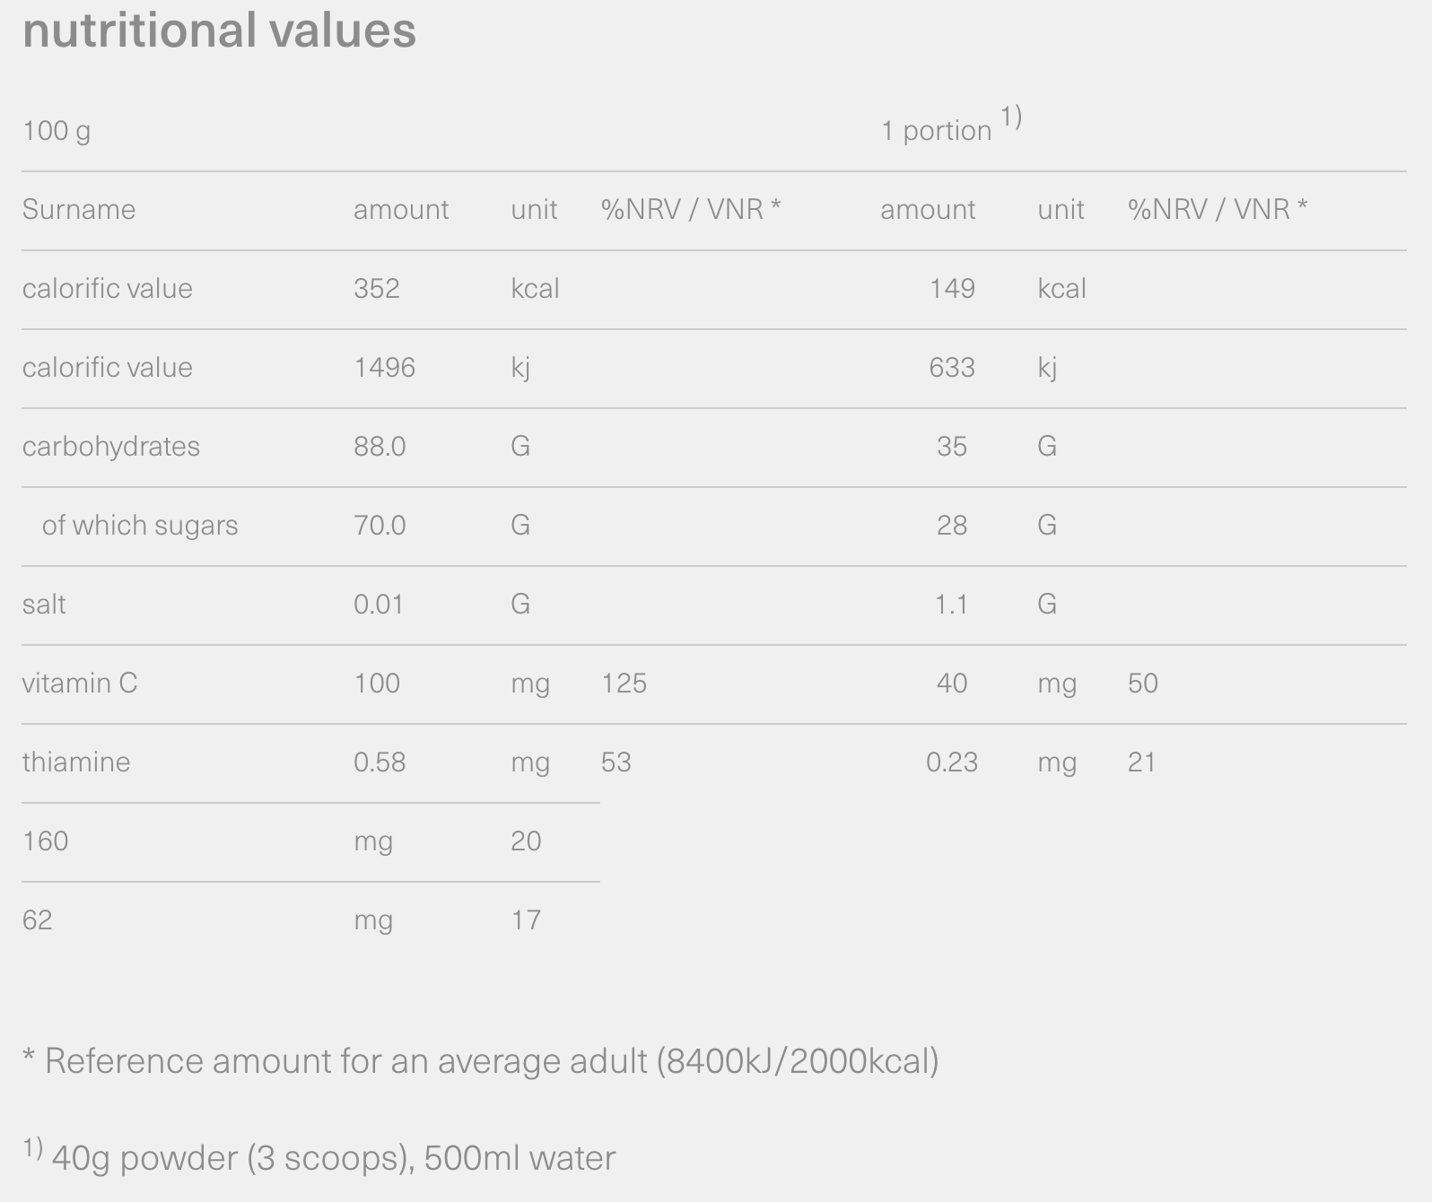1432x1202 pixels.
Task: Click the first '%NRV / VNR *' header
Action: pyautogui.click(x=690, y=210)
